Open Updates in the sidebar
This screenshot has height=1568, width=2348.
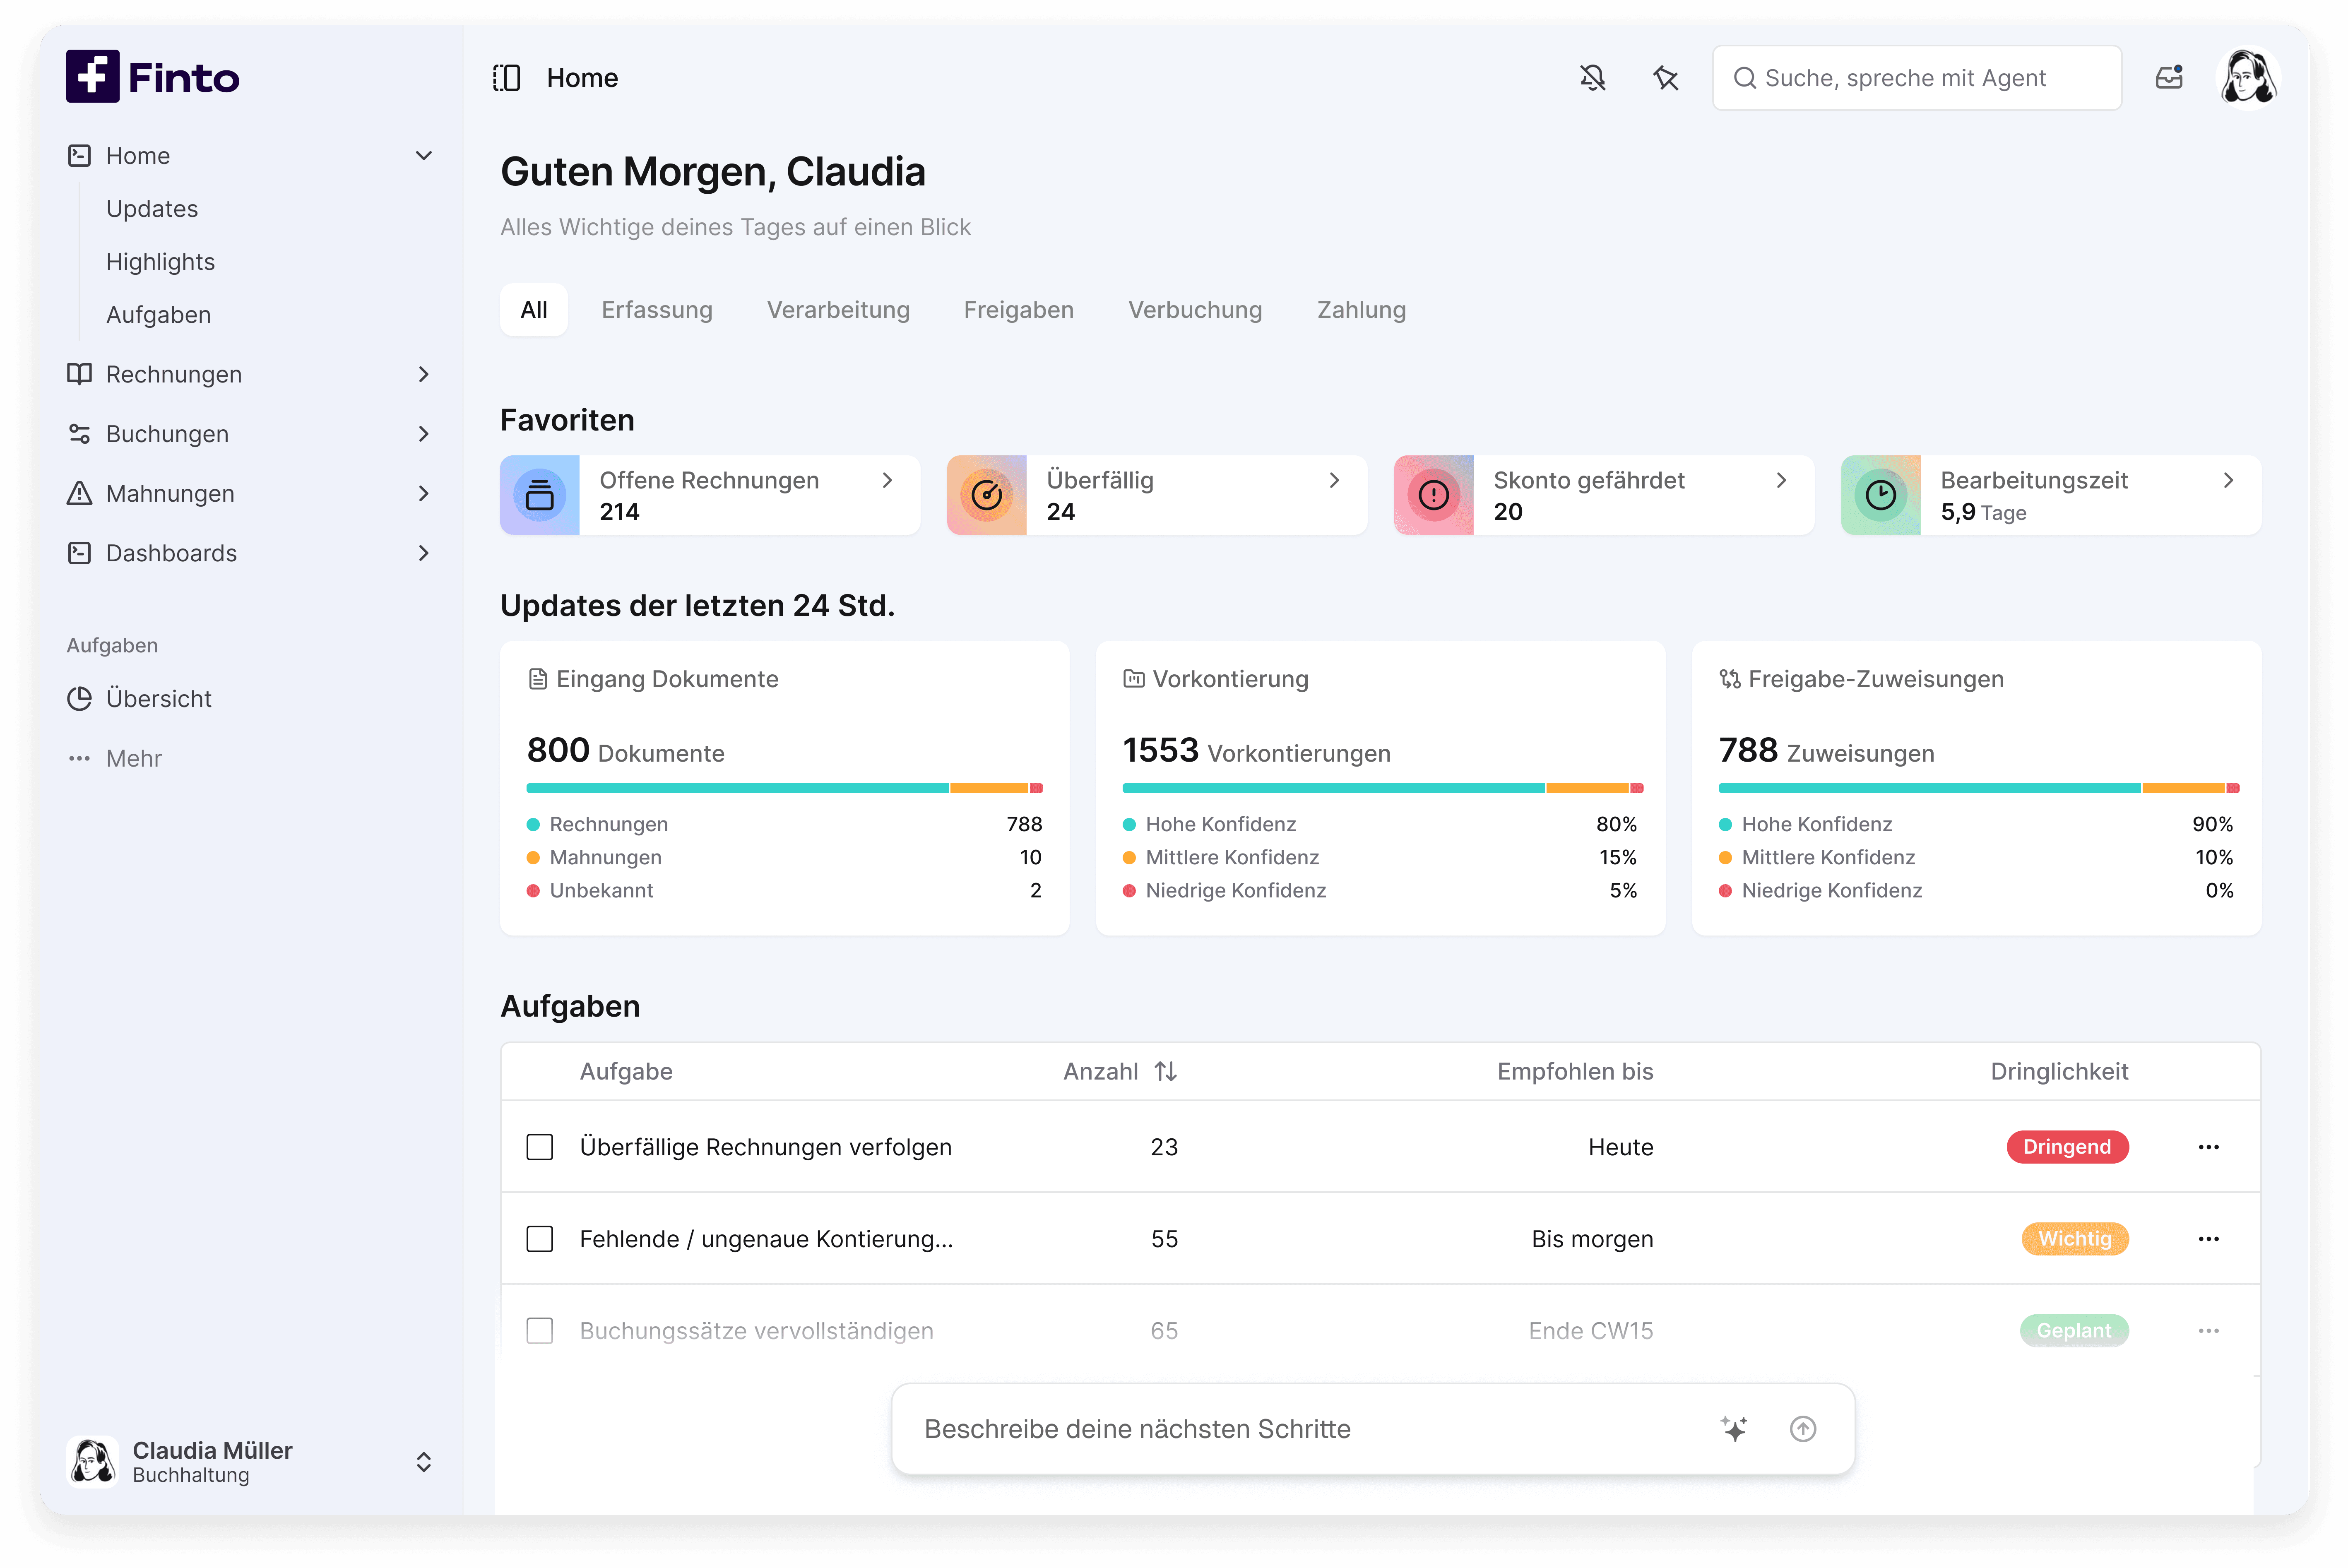coord(152,209)
